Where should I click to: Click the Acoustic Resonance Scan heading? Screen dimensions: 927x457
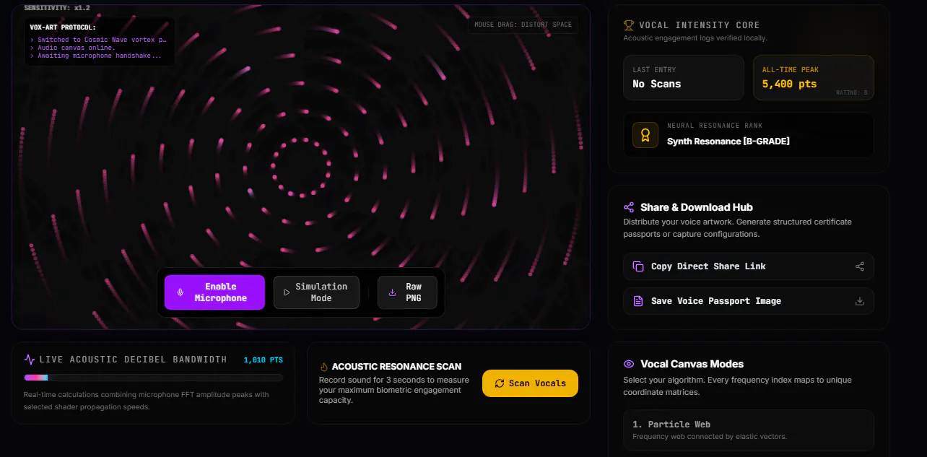click(396, 367)
